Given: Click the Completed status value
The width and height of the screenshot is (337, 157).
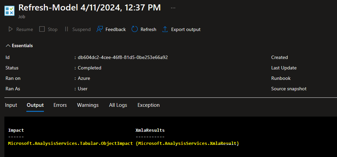Looking at the screenshot, I should click(89, 68).
